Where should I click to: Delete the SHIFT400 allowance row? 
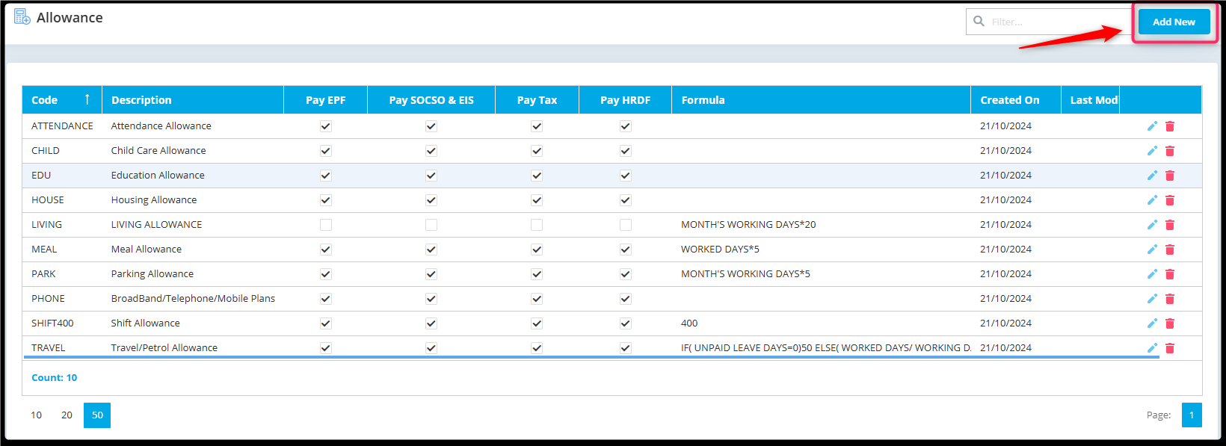(1170, 323)
